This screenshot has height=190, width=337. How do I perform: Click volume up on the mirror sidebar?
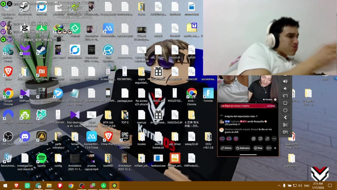(285, 81)
